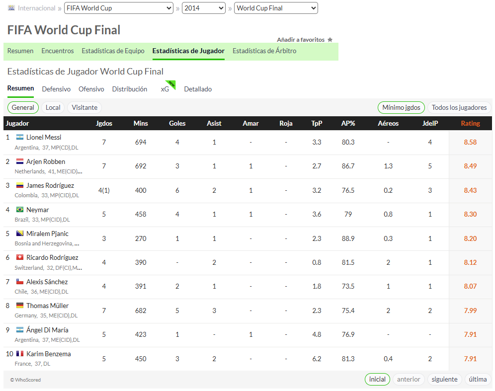Screen dimensions: 495x391
Task: Sort table by Rating column header
Action: tap(470, 123)
